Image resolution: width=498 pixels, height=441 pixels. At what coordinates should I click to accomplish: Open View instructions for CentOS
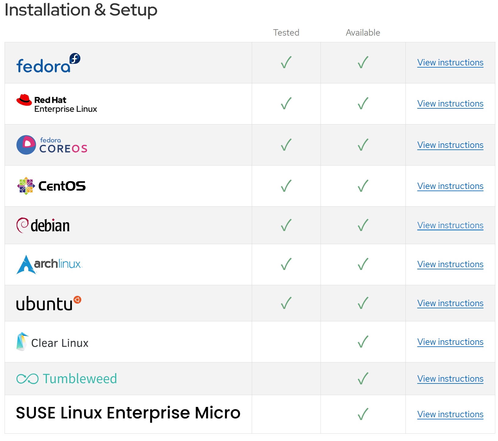[x=450, y=186]
